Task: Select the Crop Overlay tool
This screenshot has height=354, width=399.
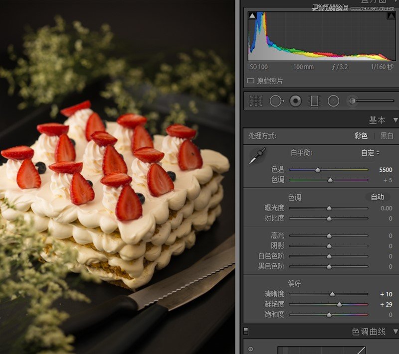Action: point(256,101)
